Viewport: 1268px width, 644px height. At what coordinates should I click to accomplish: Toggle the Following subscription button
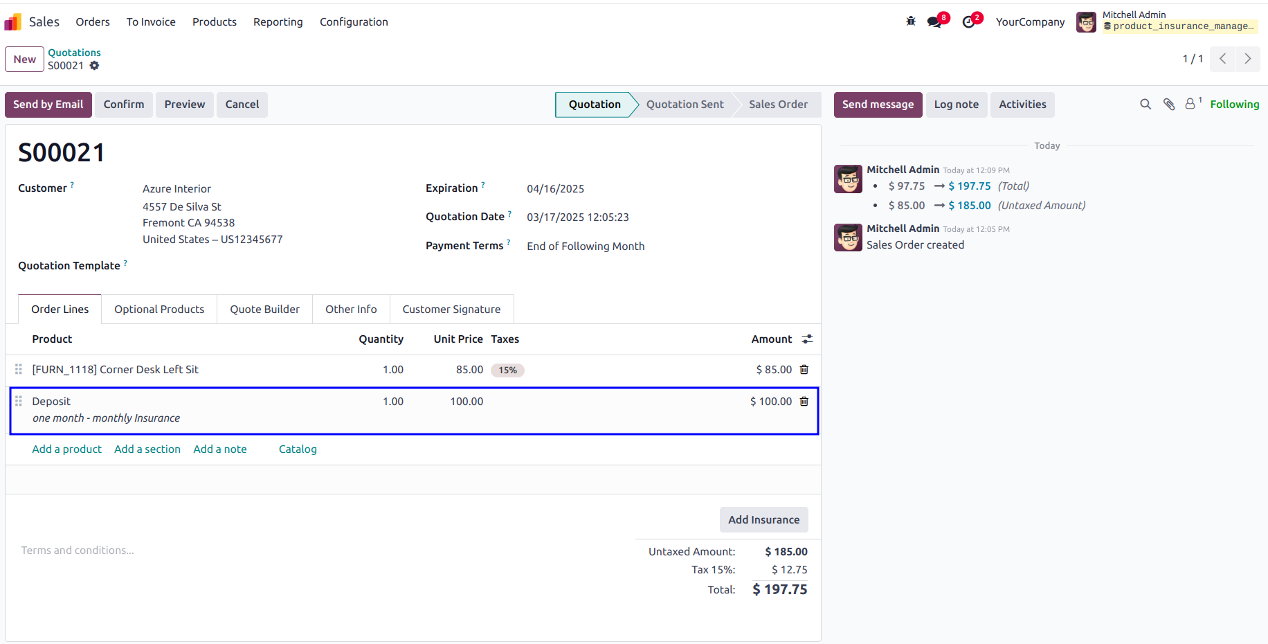coord(1234,105)
